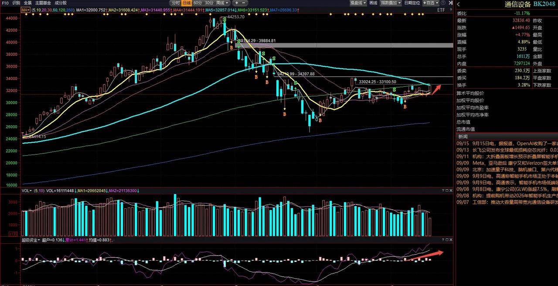Viewport: 558px width, 286px height.
Task: Open 09/11 折叠屏 news headline
Action: pos(507,156)
